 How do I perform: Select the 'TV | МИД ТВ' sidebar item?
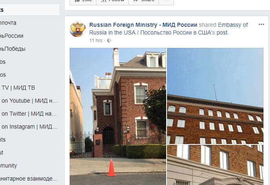tap(18, 88)
